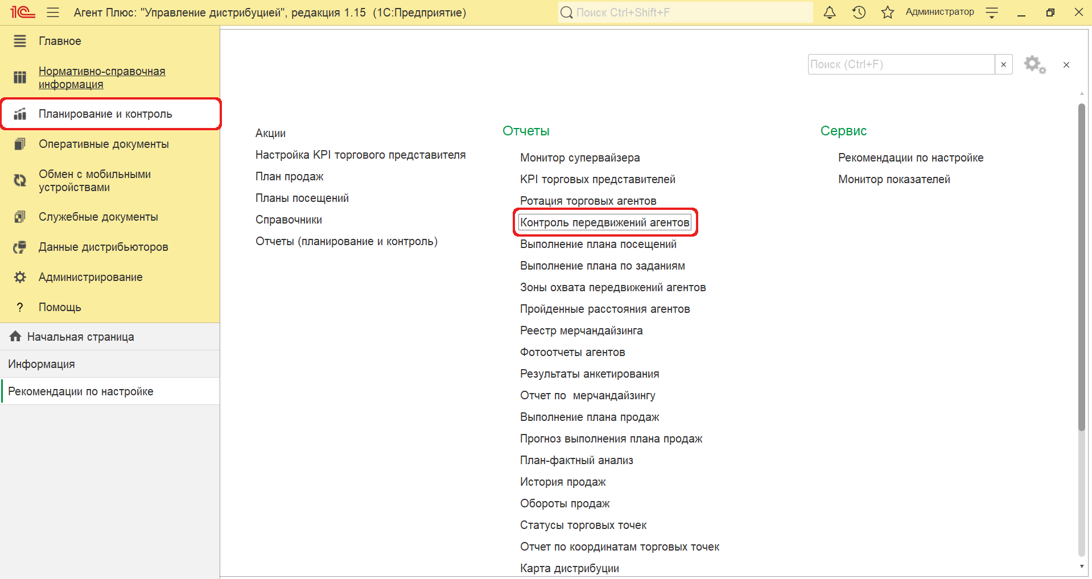Switch to Информация tab
The width and height of the screenshot is (1092, 579).
tap(110, 364)
